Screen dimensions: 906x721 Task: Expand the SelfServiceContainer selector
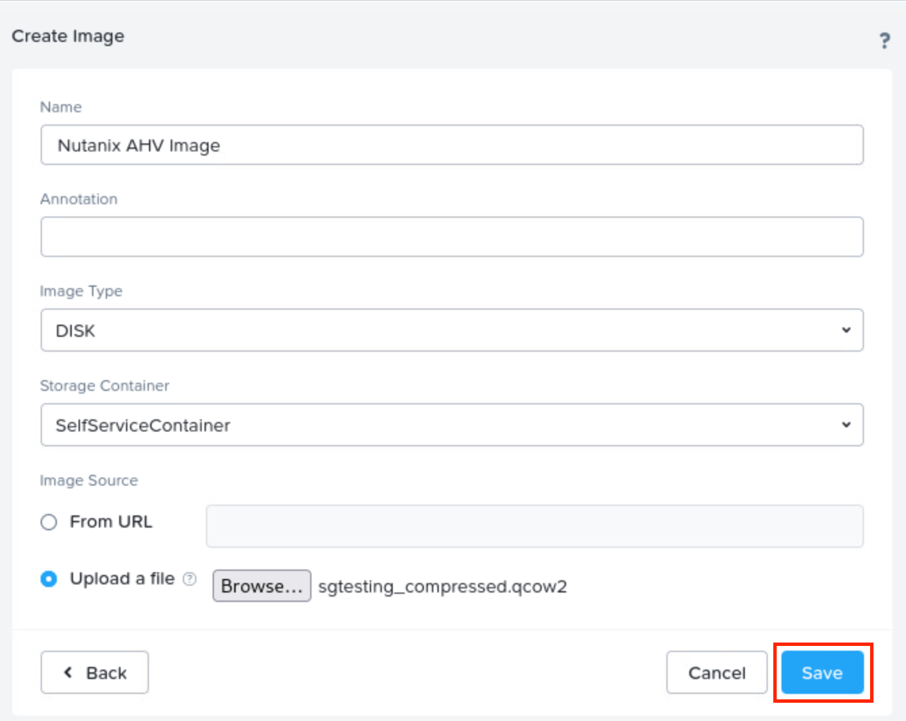point(452,425)
